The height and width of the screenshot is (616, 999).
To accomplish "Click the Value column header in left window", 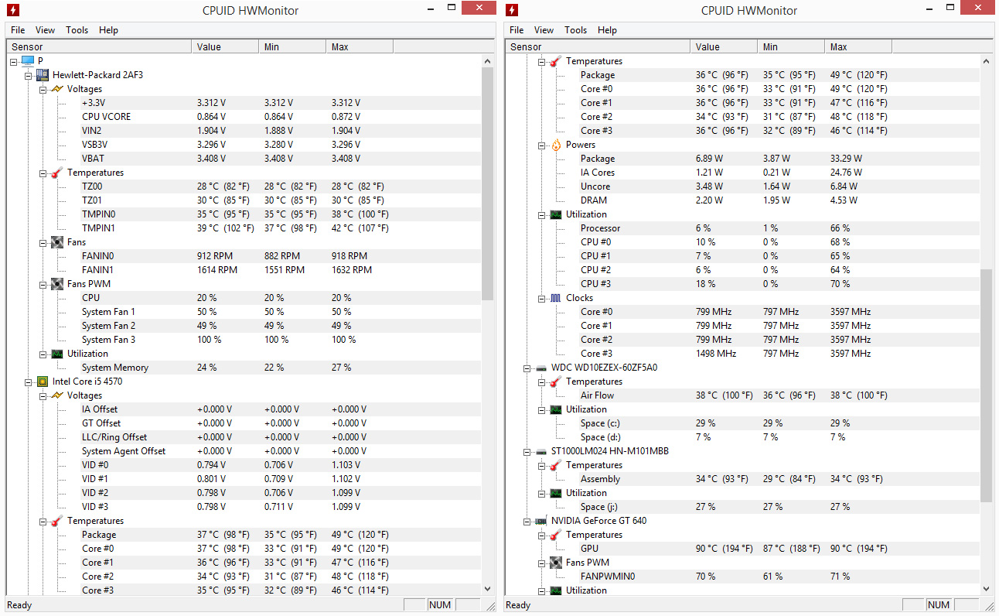I will [x=225, y=46].
